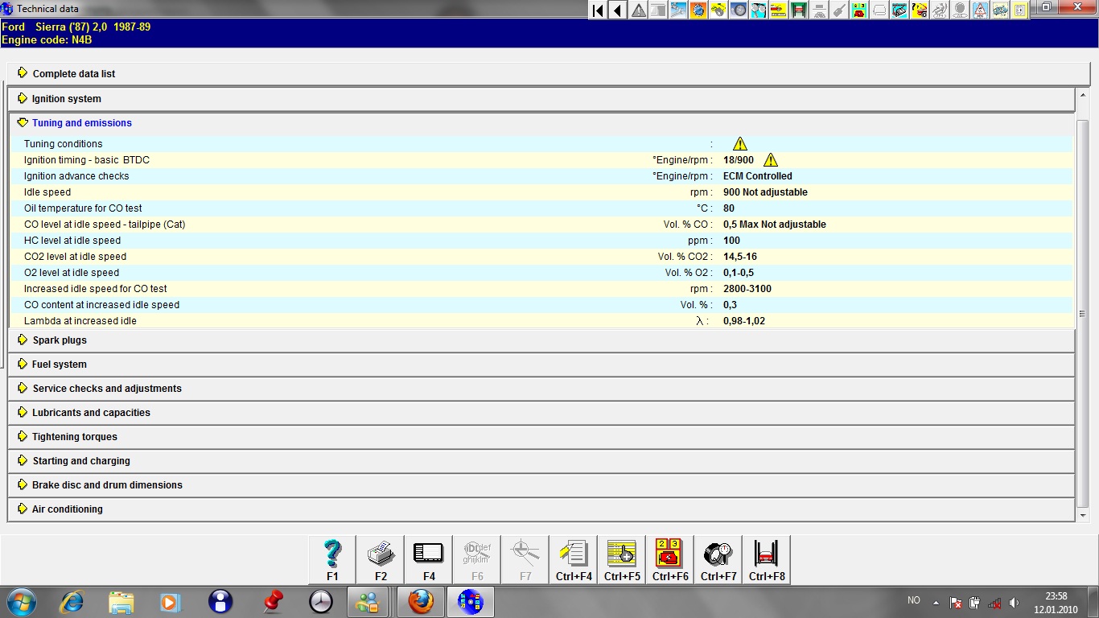Click the Ctrl+F4 notes editing button
The width and height of the screenshot is (1099, 618).
(x=574, y=559)
